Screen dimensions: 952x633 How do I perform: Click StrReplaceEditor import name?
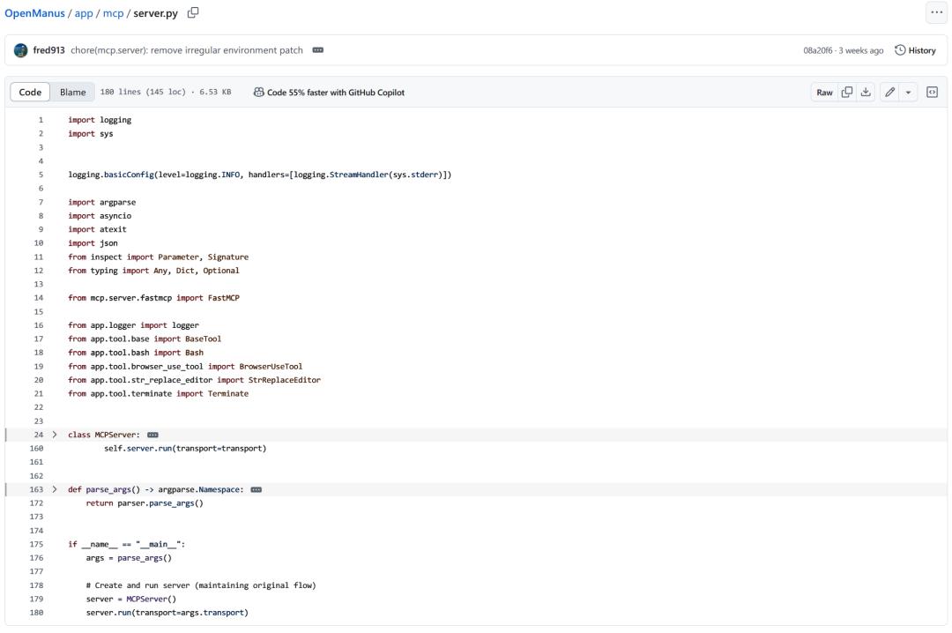[x=284, y=380]
